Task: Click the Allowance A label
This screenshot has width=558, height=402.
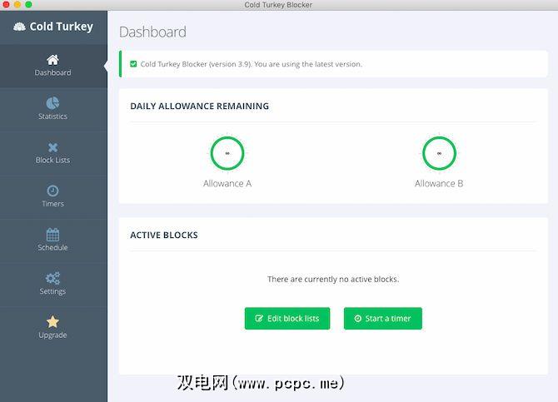Action: point(227,184)
